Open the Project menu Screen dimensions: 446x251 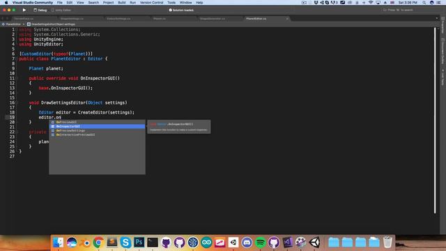point(109,3)
